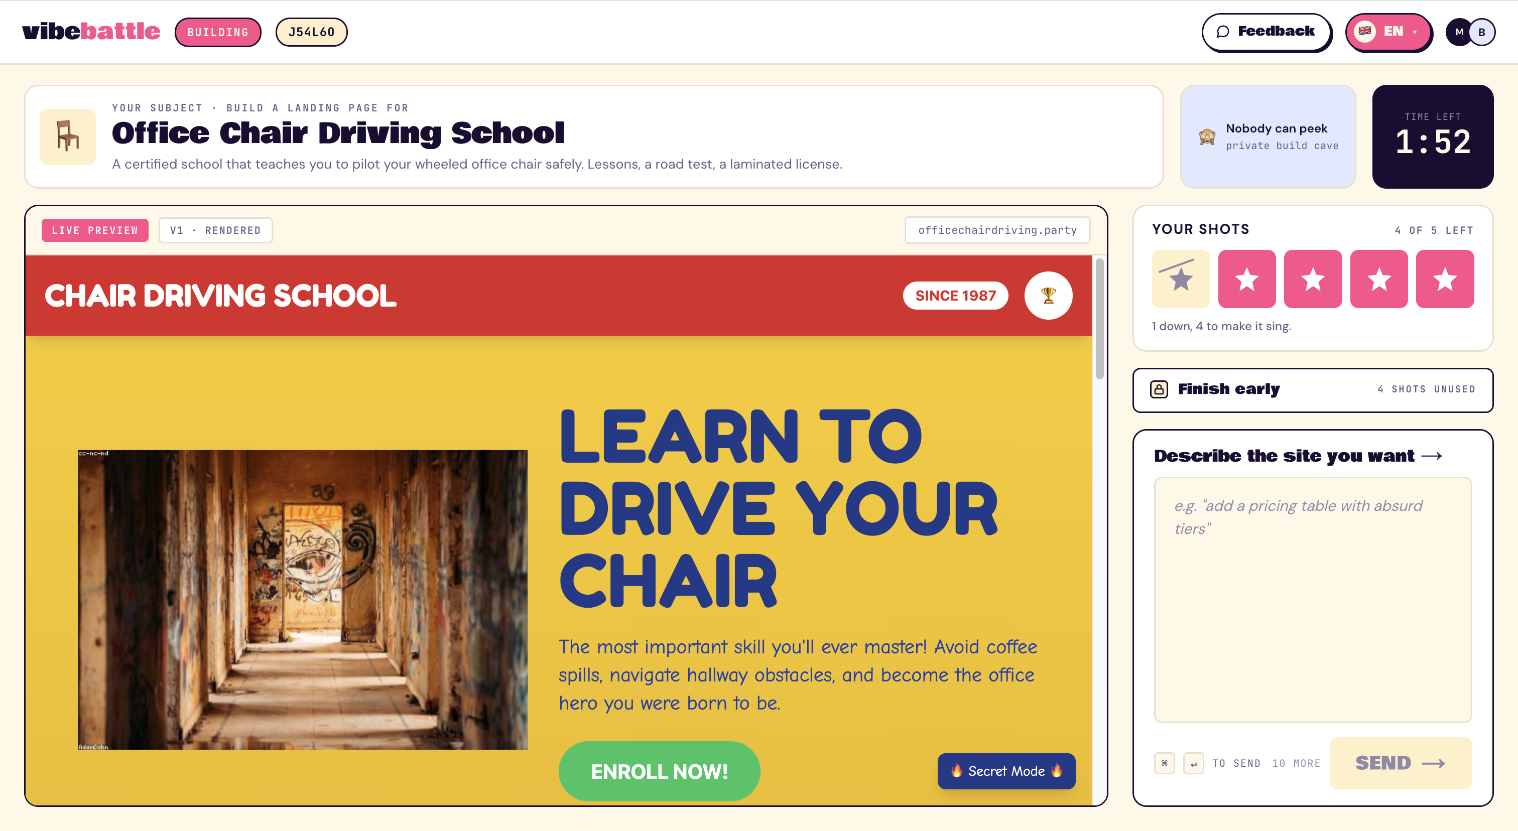The width and height of the screenshot is (1518, 831).
Task: Click the officechairdriving.party URL field
Action: coord(997,230)
